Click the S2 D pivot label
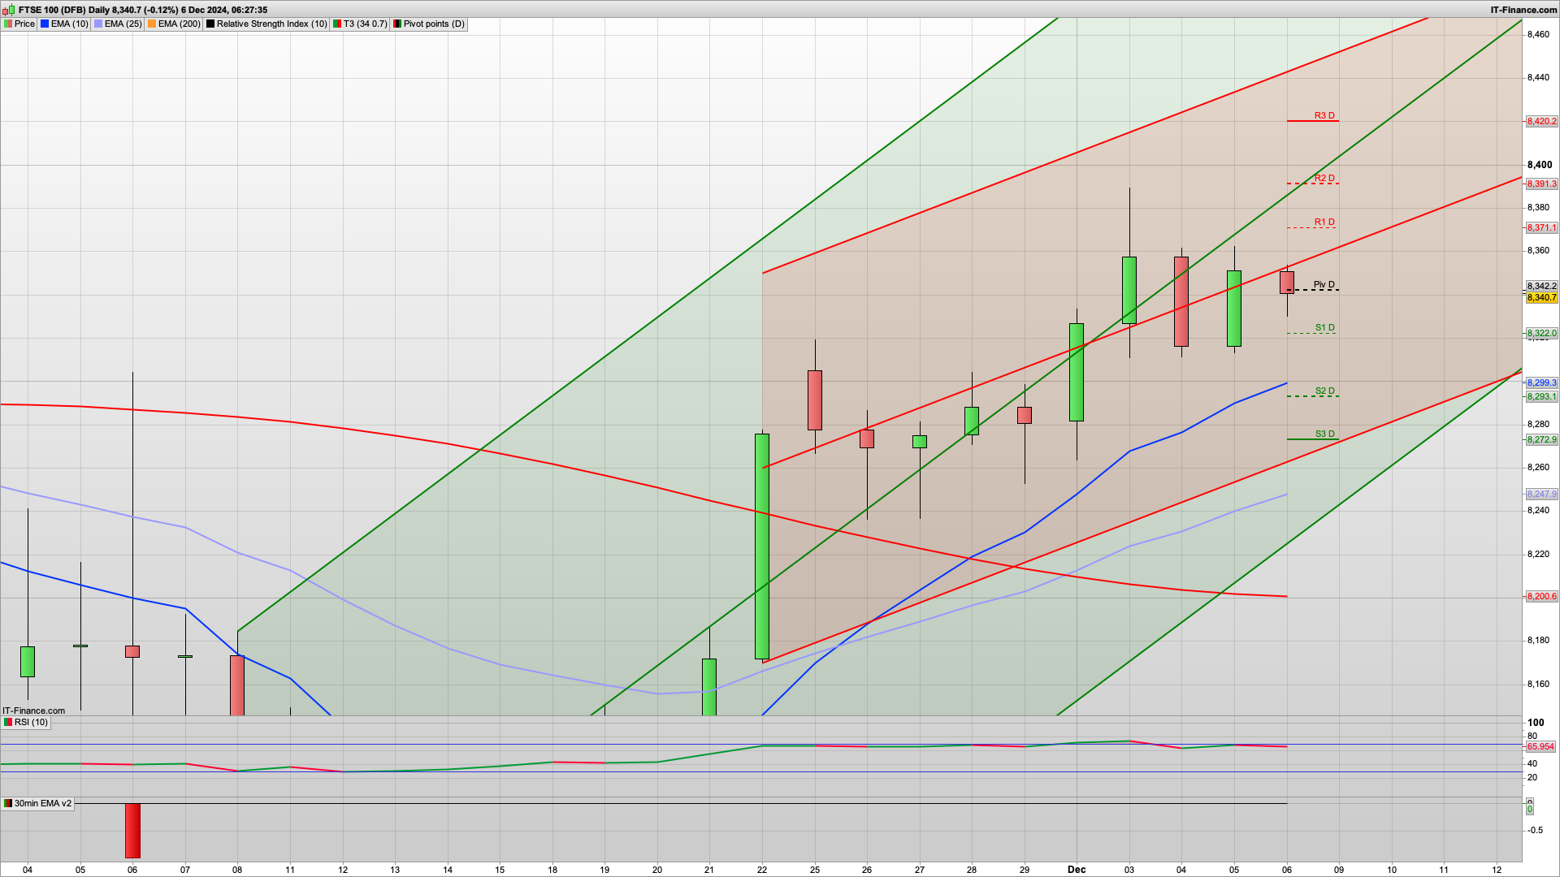1560x877 pixels. (x=1324, y=391)
